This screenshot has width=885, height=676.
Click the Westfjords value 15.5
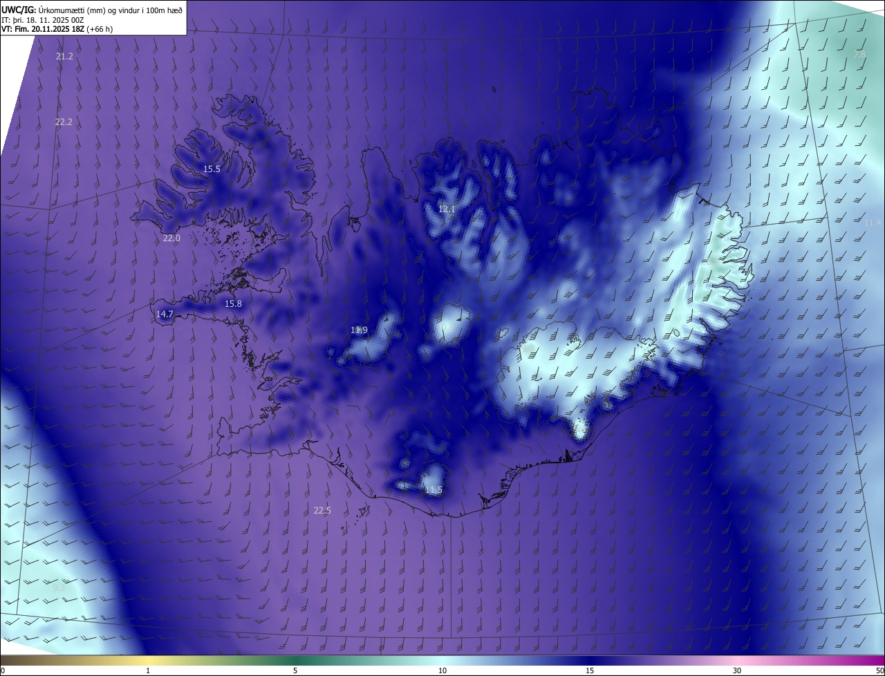point(212,169)
